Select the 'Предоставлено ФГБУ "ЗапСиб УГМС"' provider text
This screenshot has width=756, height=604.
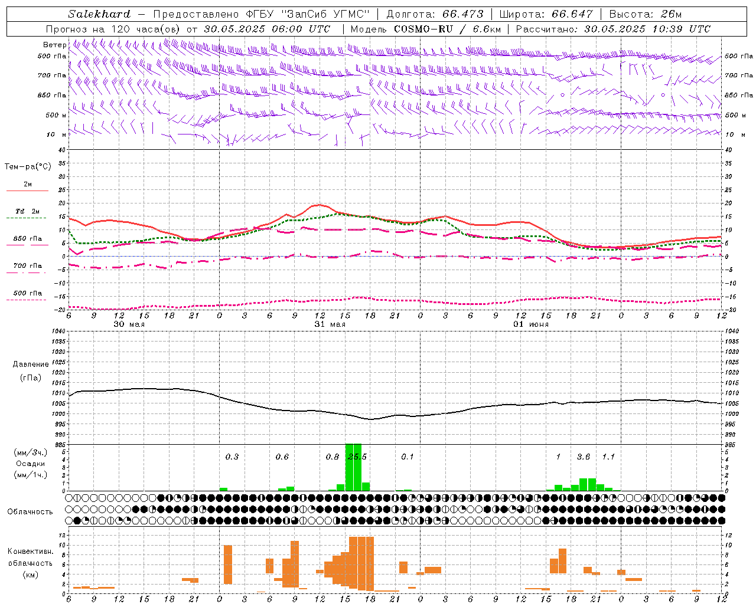click(261, 14)
